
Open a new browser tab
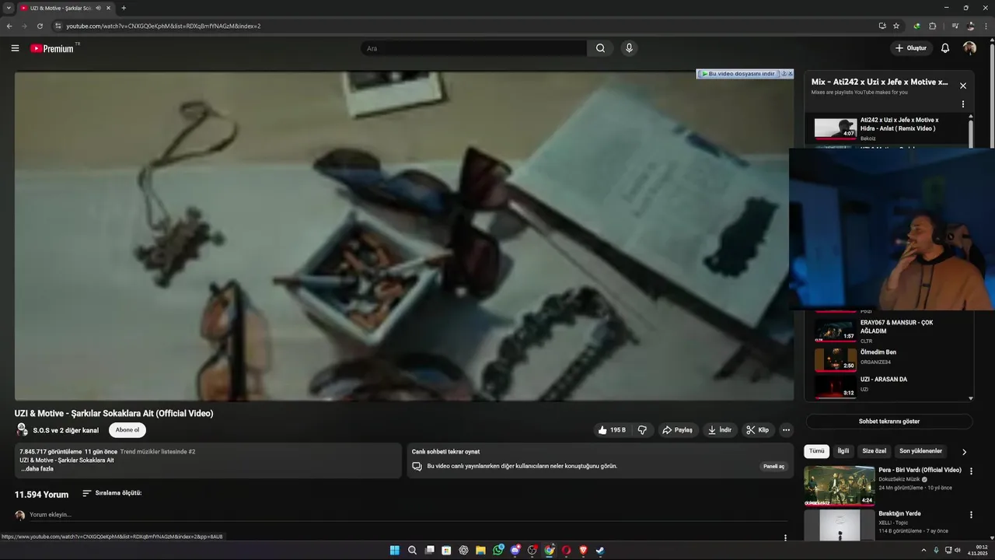pos(124,8)
